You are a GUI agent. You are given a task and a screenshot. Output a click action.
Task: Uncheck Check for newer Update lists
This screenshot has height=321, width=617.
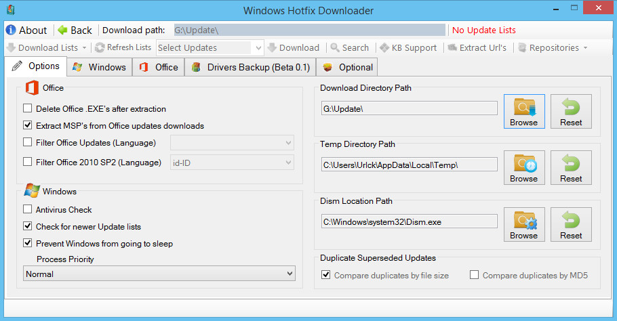[x=28, y=226]
